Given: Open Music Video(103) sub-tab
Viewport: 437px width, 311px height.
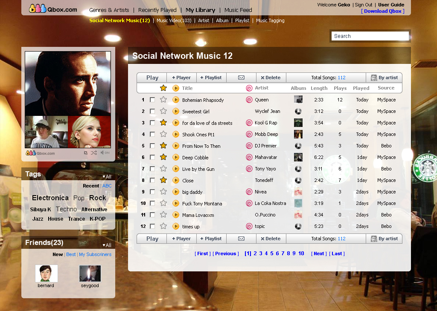Looking at the screenshot, I should pyautogui.click(x=174, y=20).
